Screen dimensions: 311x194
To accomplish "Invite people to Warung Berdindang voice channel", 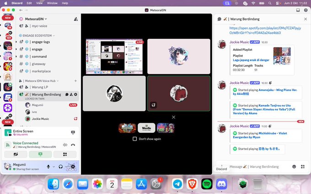I will tap(71, 94).
